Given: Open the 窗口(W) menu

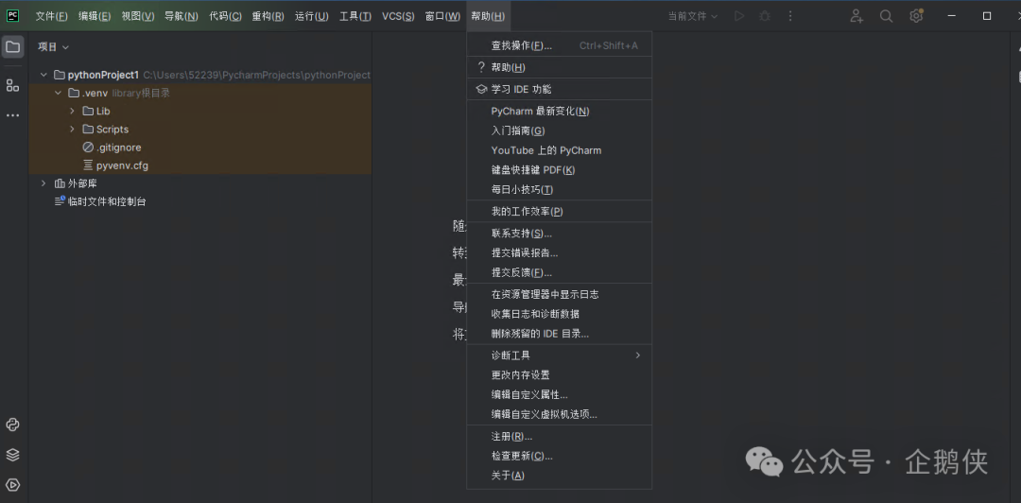Looking at the screenshot, I should [442, 16].
